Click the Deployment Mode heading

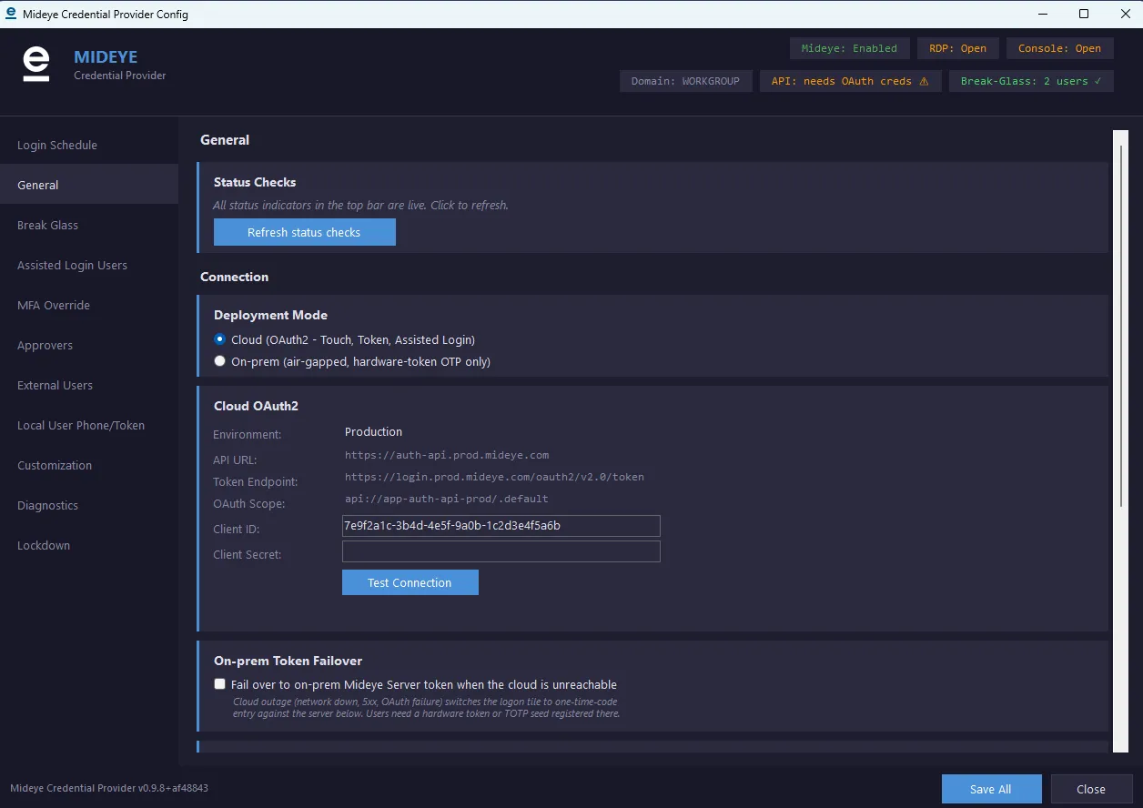tap(270, 315)
